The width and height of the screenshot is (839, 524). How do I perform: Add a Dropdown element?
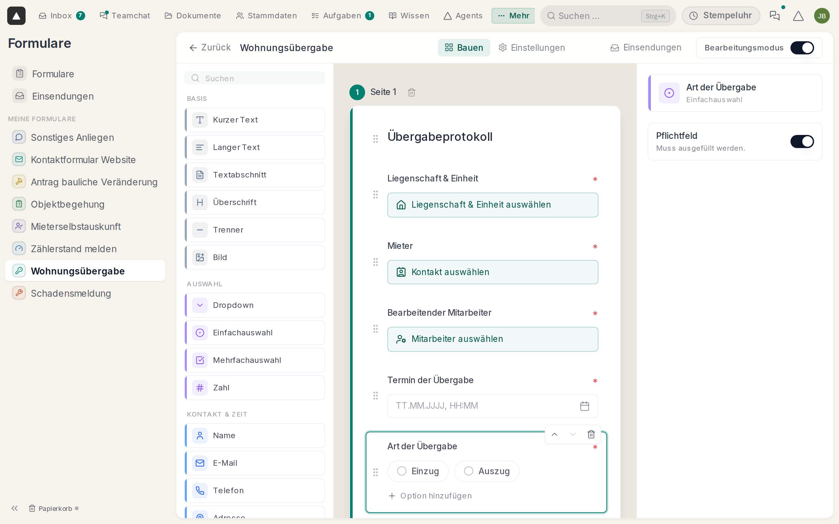click(x=255, y=305)
